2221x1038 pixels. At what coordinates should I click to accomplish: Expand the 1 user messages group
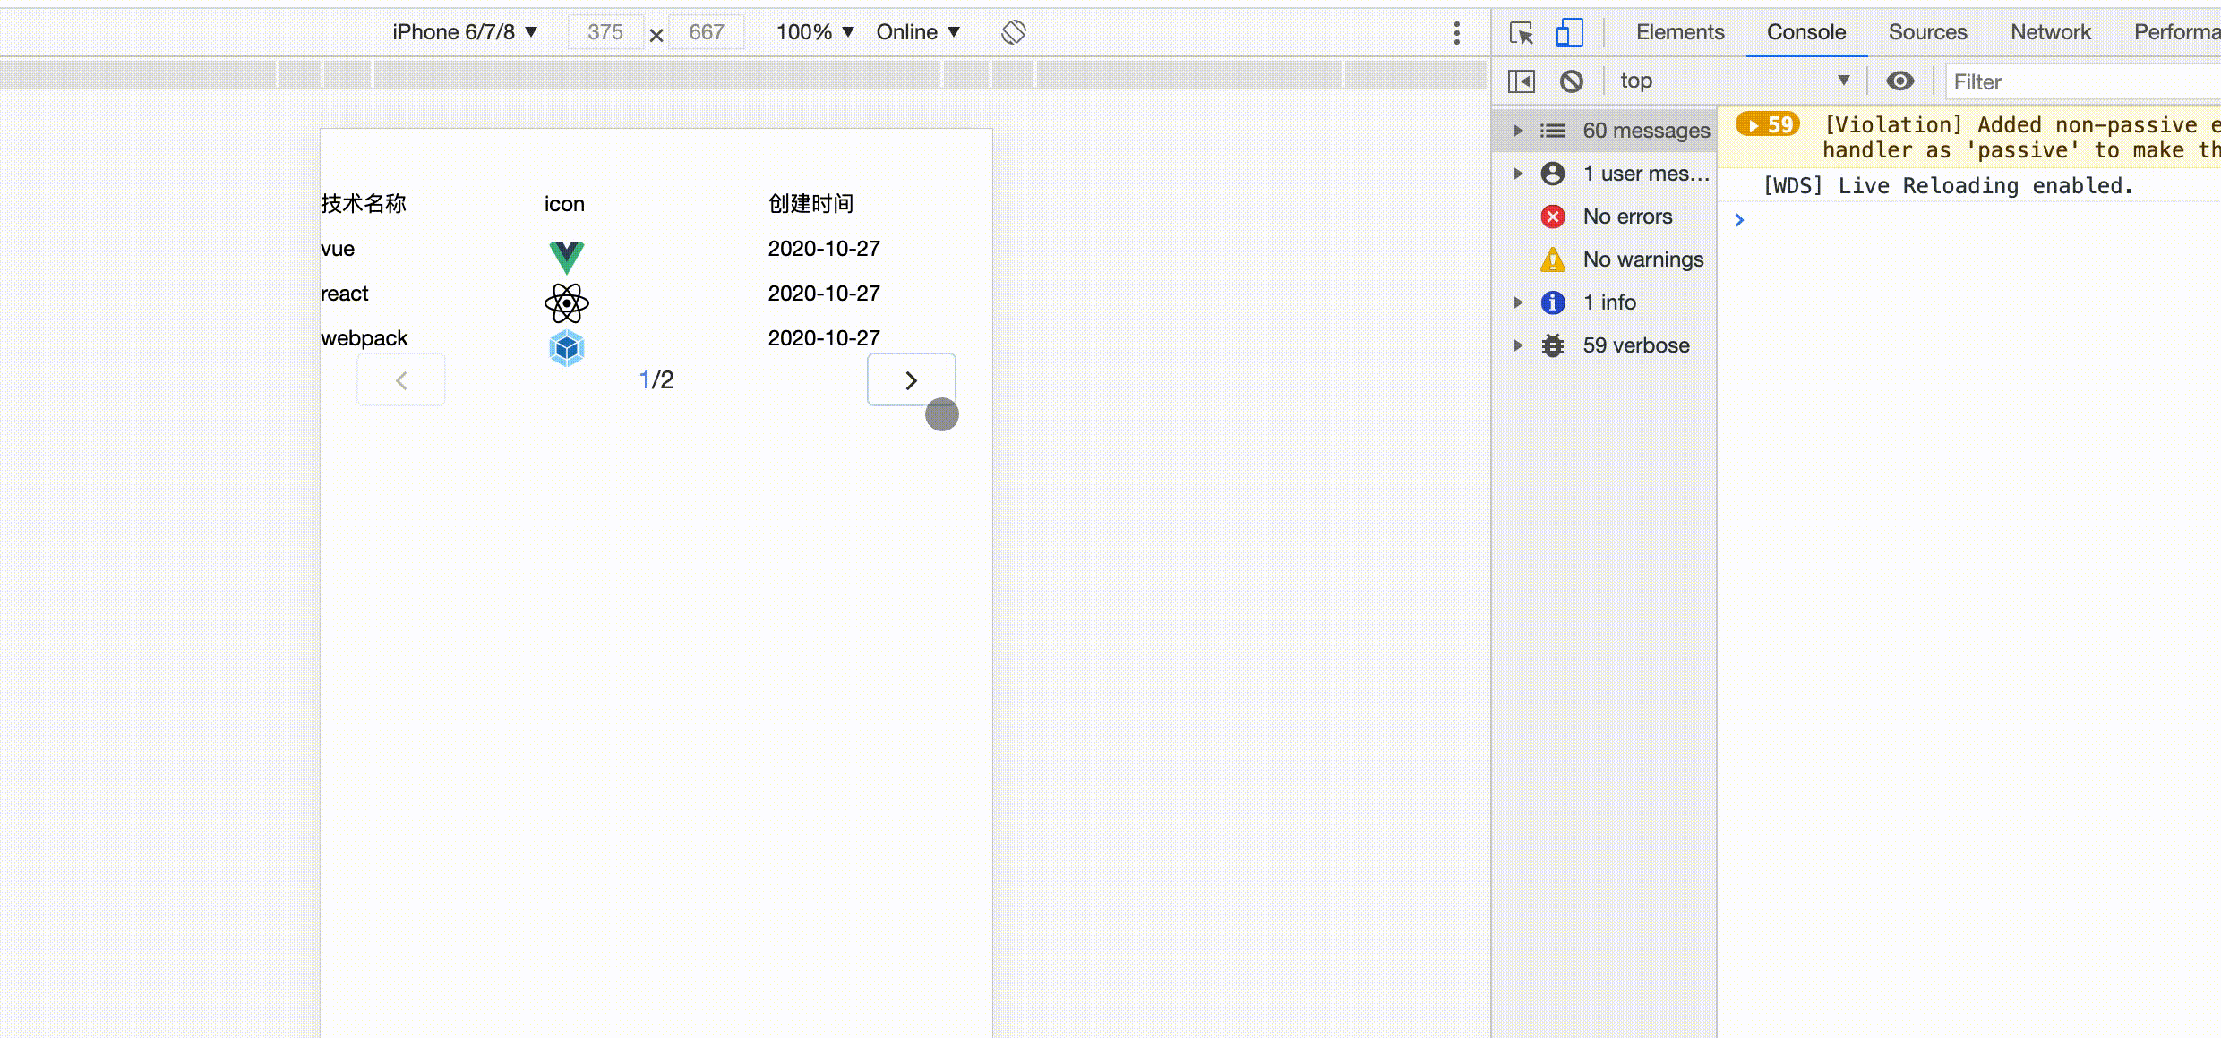click(1517, 174)
